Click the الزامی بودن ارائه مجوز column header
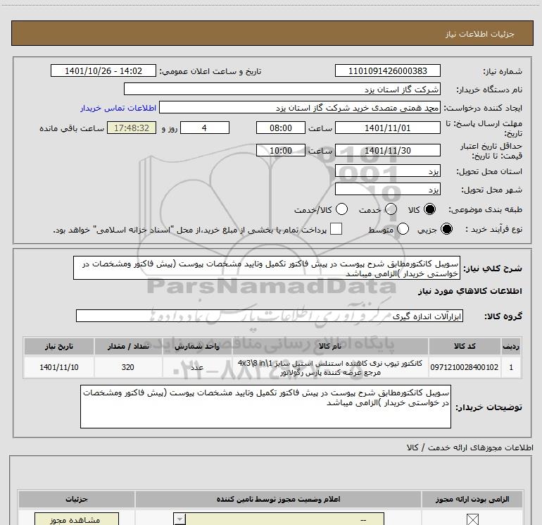The image size is (542, 525). coord(472,499)
